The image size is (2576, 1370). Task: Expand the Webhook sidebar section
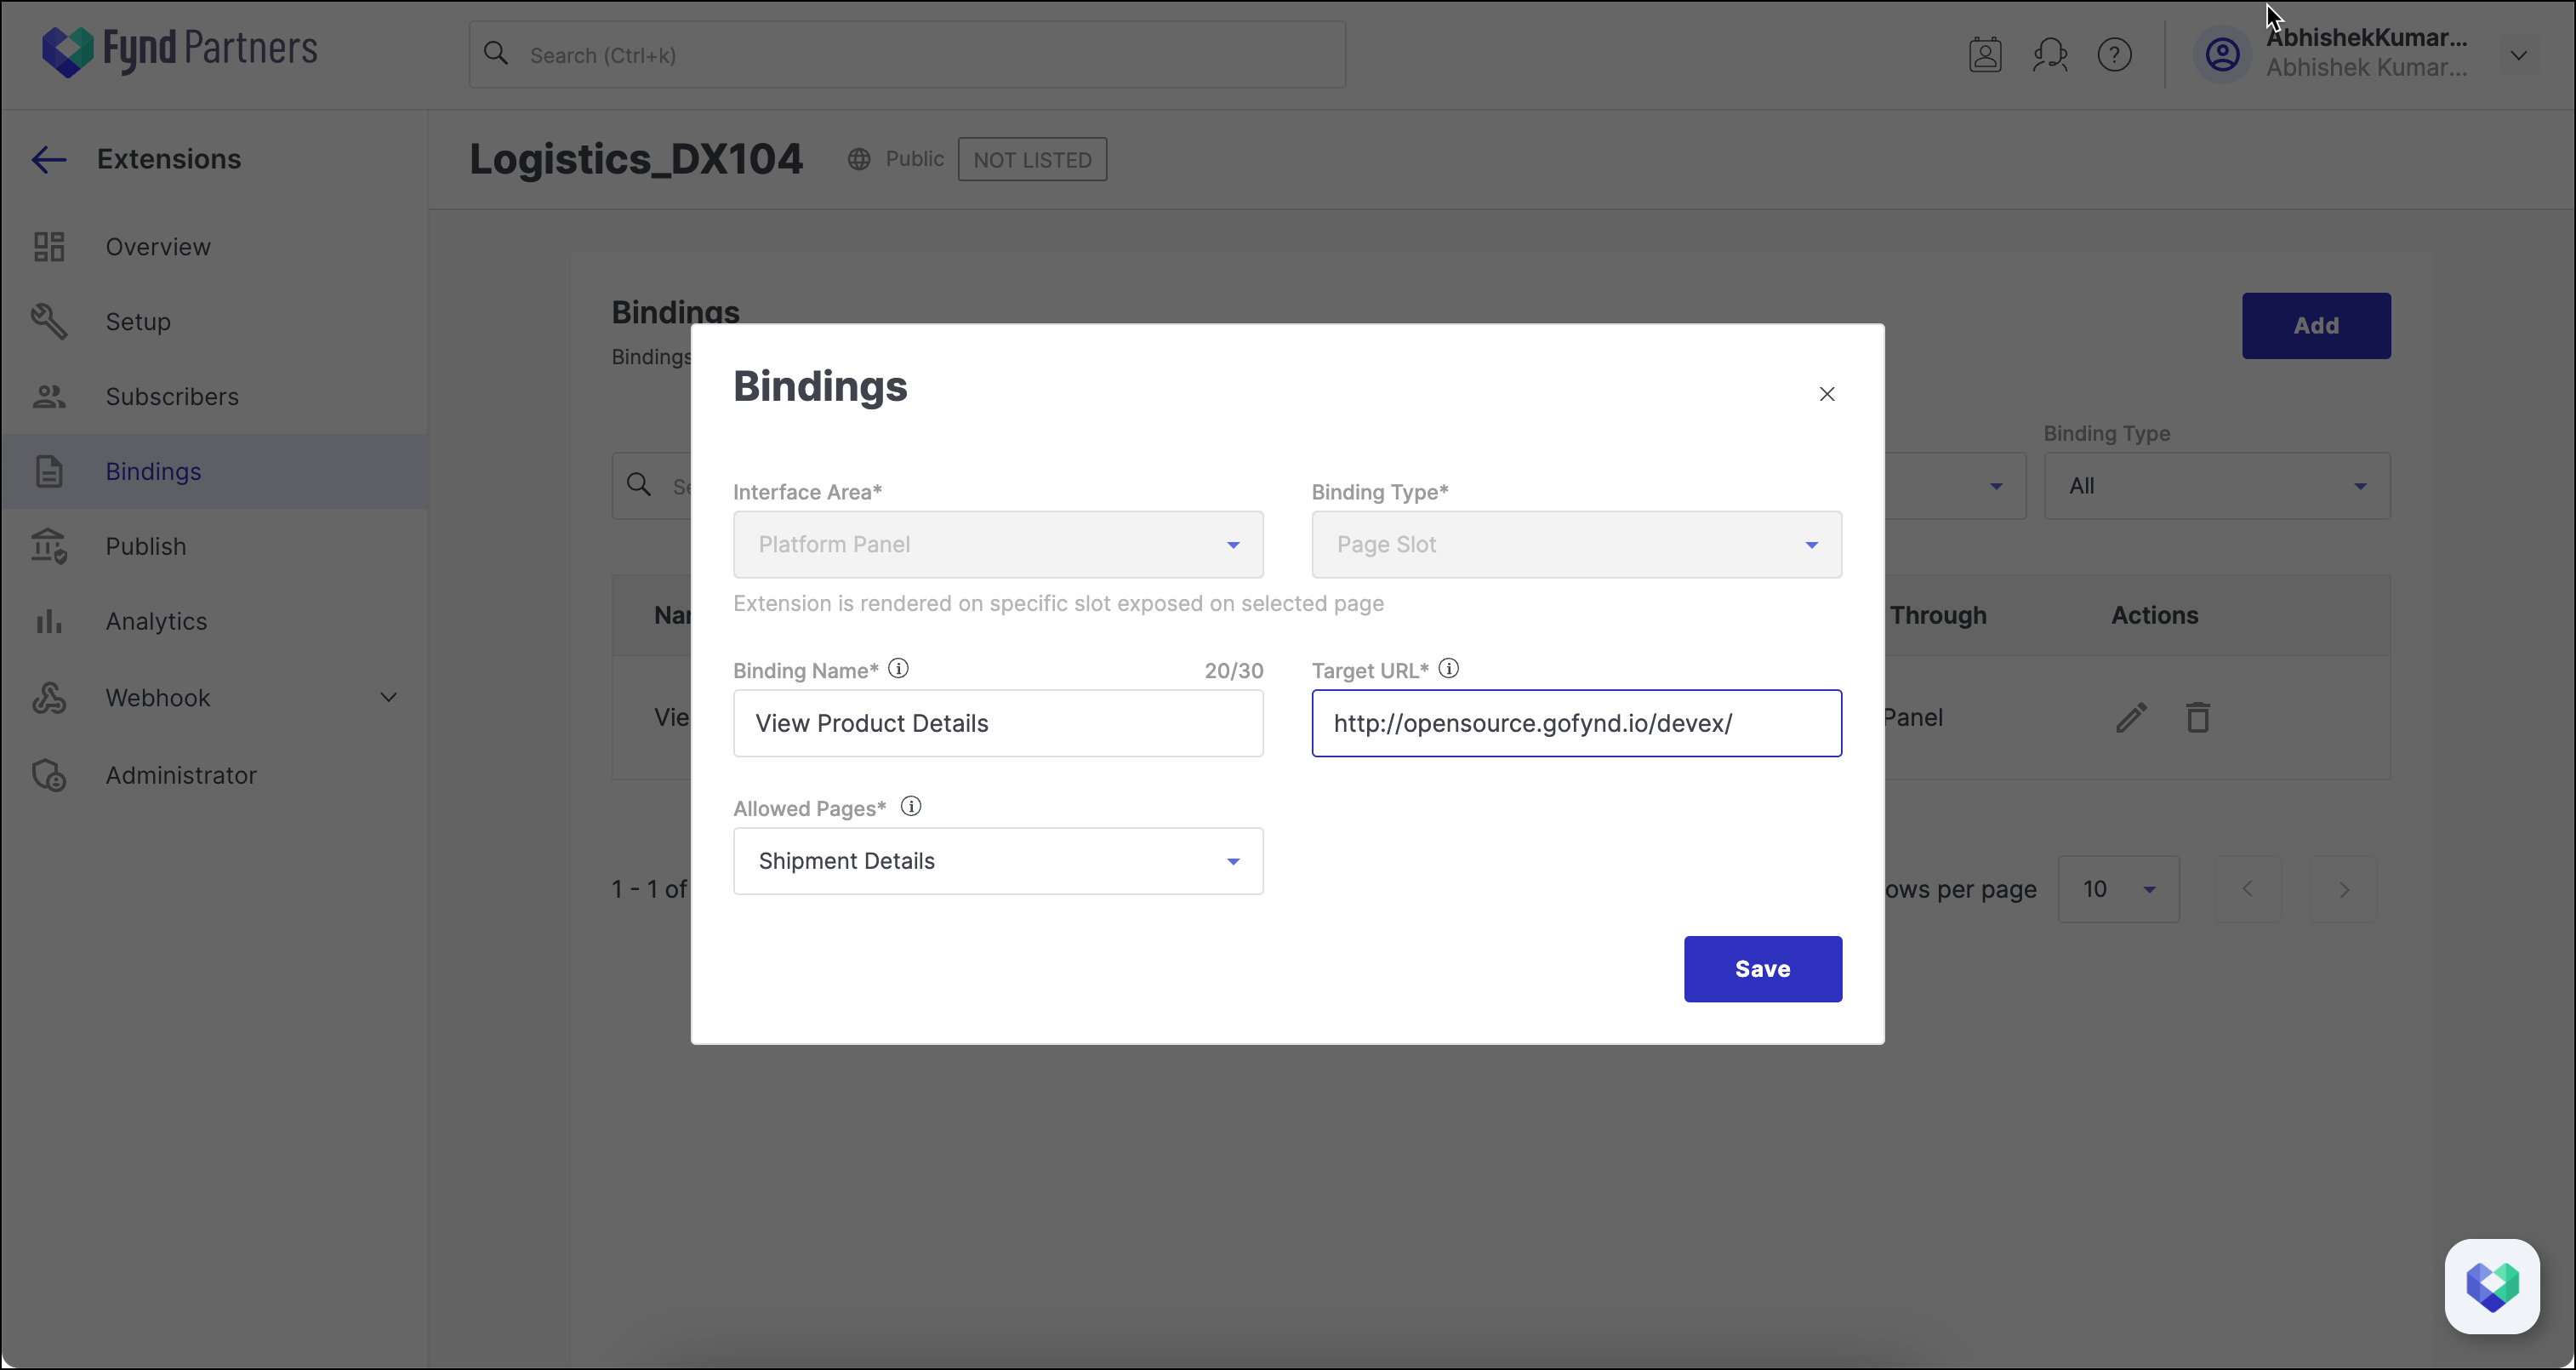(388, 697)
